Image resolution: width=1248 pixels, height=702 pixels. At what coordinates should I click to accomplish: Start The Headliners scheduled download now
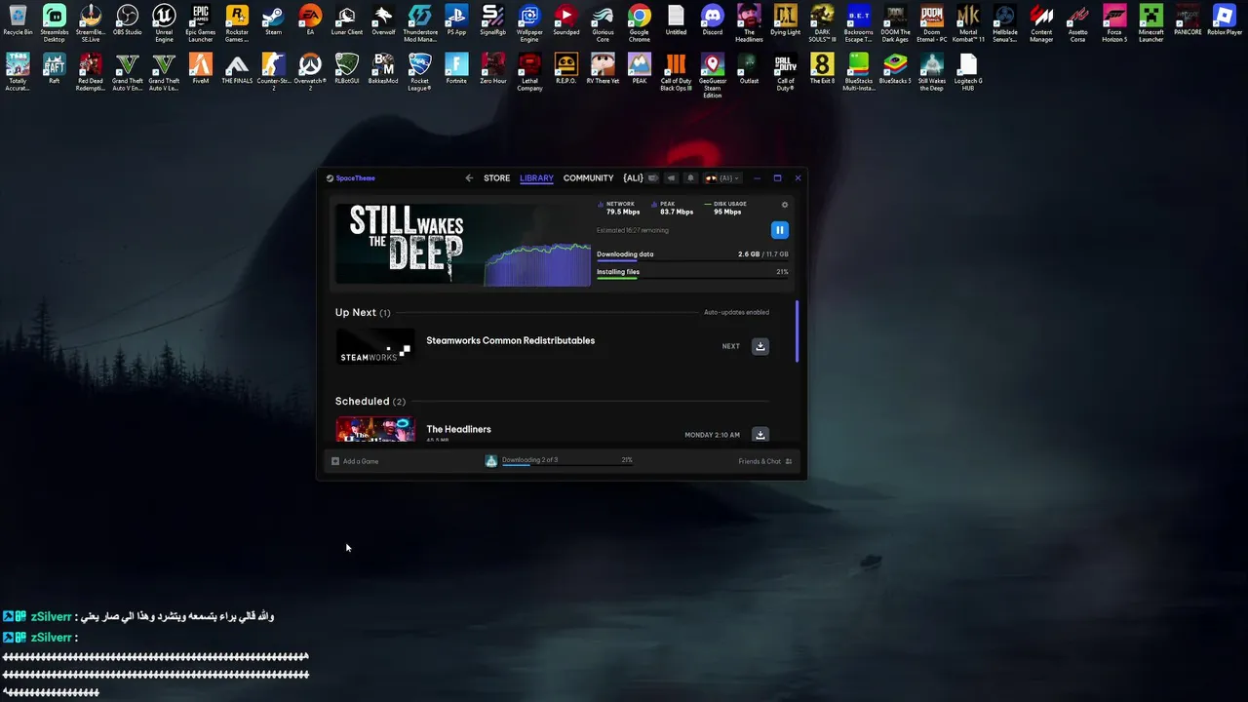tap(760, 435)
